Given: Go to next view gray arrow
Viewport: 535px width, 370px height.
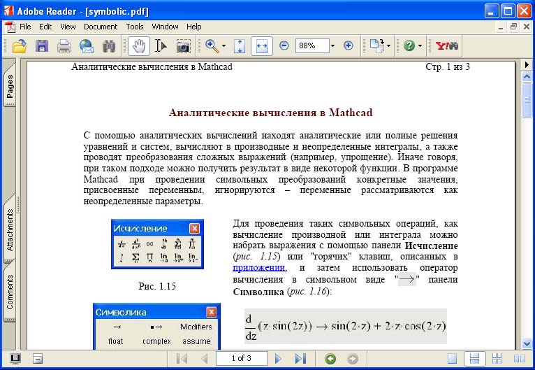Looking at the screenshot, I should click(353, 359).
